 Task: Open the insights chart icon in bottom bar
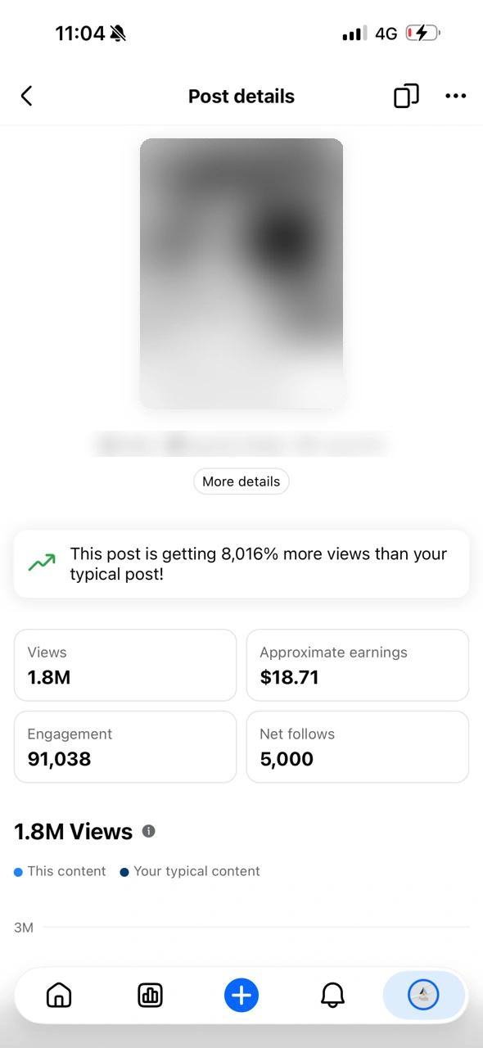coord(150,995)
